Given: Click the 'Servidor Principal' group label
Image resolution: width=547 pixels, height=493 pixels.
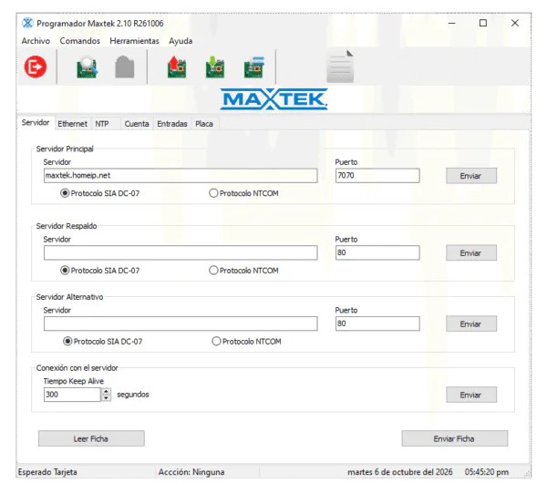Looking at the screenshot, I should pyautogui.click(x=65, y=149).
